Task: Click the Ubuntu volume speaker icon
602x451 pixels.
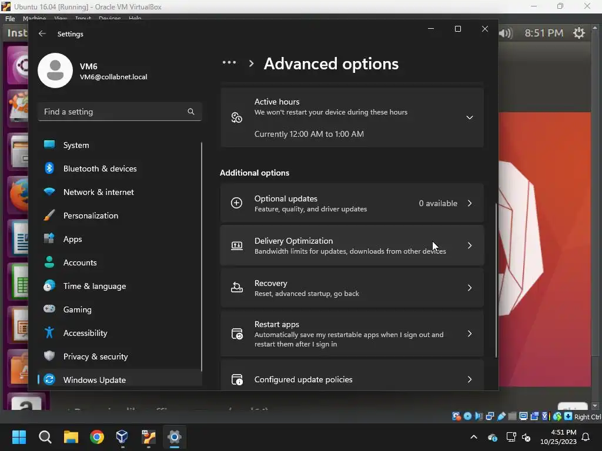Action: pos(506,33)
